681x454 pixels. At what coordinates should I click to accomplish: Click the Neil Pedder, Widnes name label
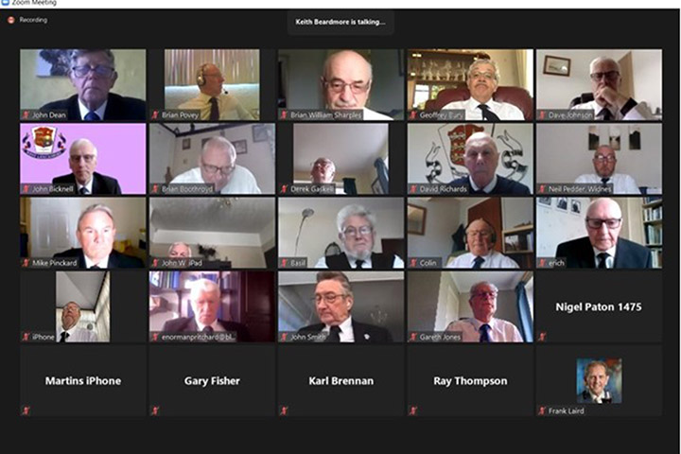pos(580,189)
